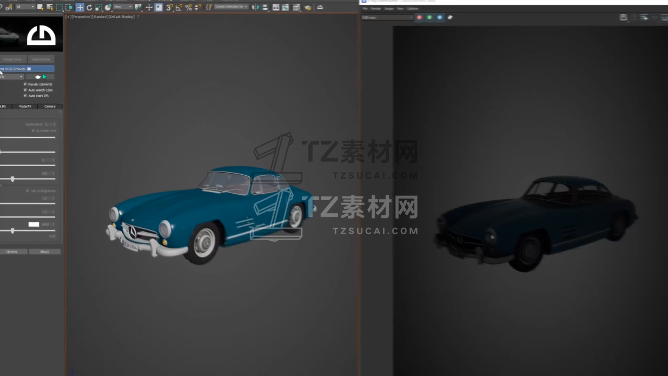Open Edit Named Selection Sets icon
668x376 pixels.
point(209,7)
